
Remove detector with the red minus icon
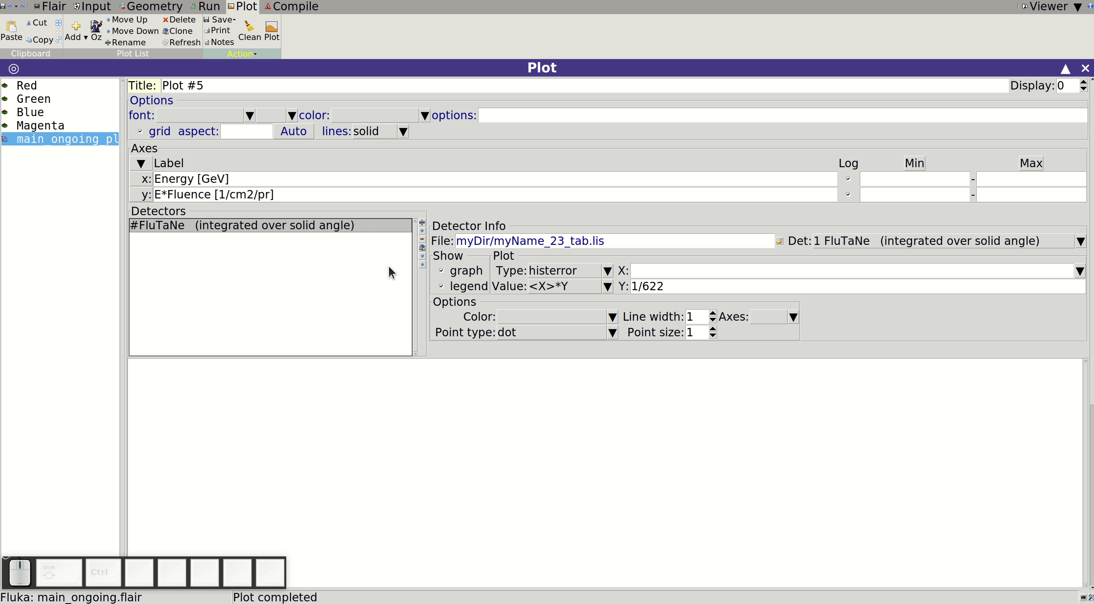click(422, 239)
